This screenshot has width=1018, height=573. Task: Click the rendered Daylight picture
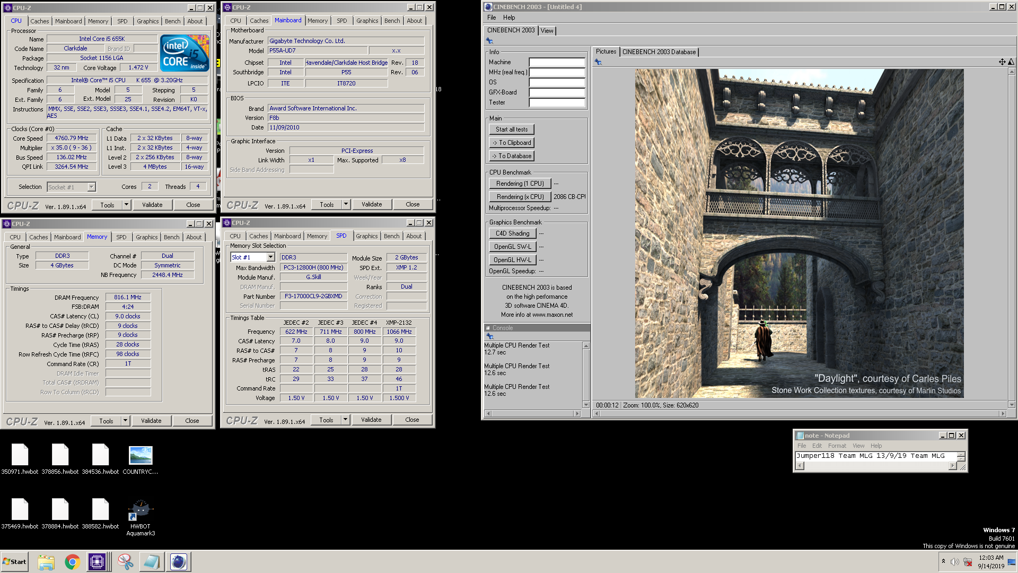click(799, 233)
